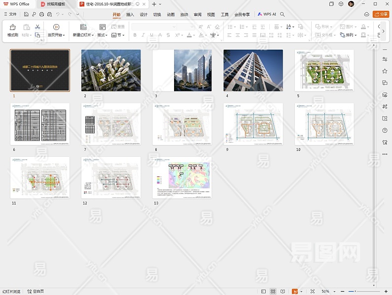This screenshot has height=295, width=392.
Task: Click the WPS AI button
Action: pos(267,15)
